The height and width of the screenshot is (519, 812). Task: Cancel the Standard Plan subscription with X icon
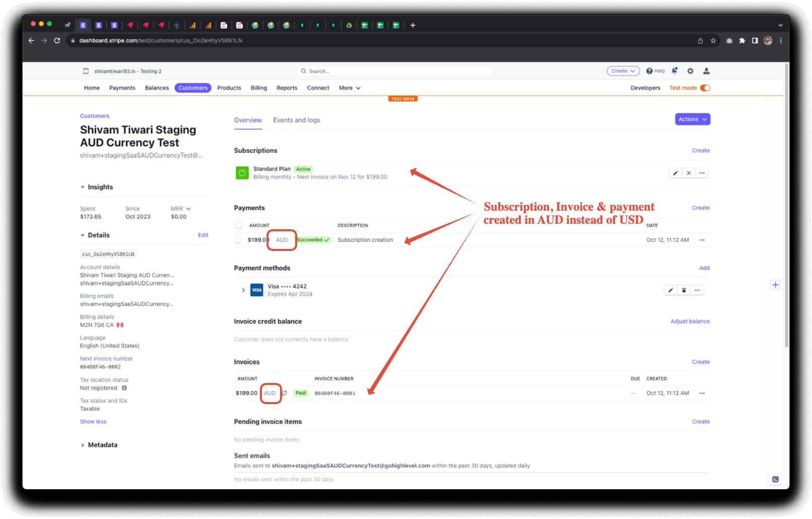pos(689,173)
